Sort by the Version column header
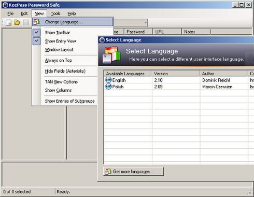This screenshot has width=254, height=197. 176,74
